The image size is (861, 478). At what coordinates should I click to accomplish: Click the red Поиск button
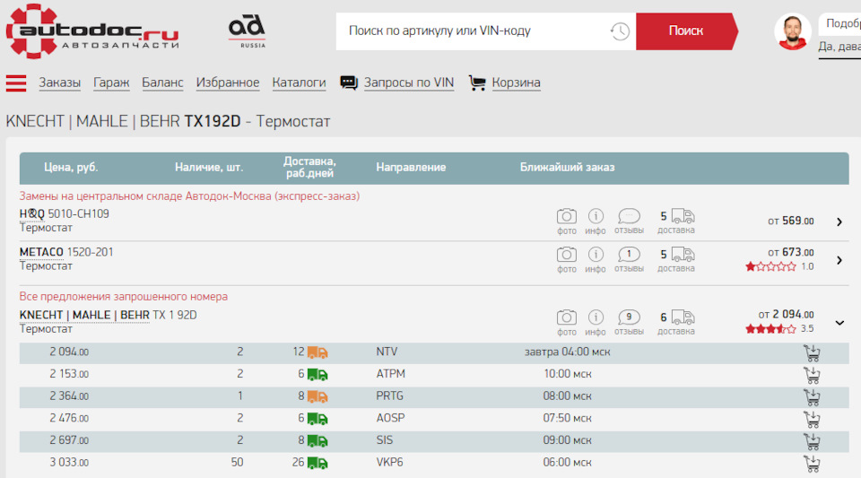tap(686, 31)
